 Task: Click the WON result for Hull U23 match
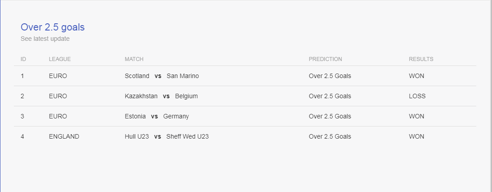[x=417, y=136]
